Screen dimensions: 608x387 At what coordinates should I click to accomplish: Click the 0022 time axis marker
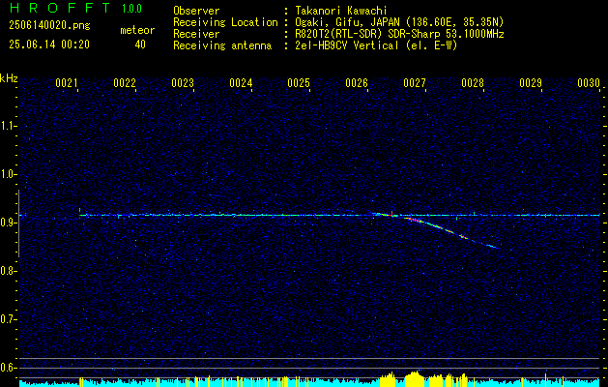point(125,82)
